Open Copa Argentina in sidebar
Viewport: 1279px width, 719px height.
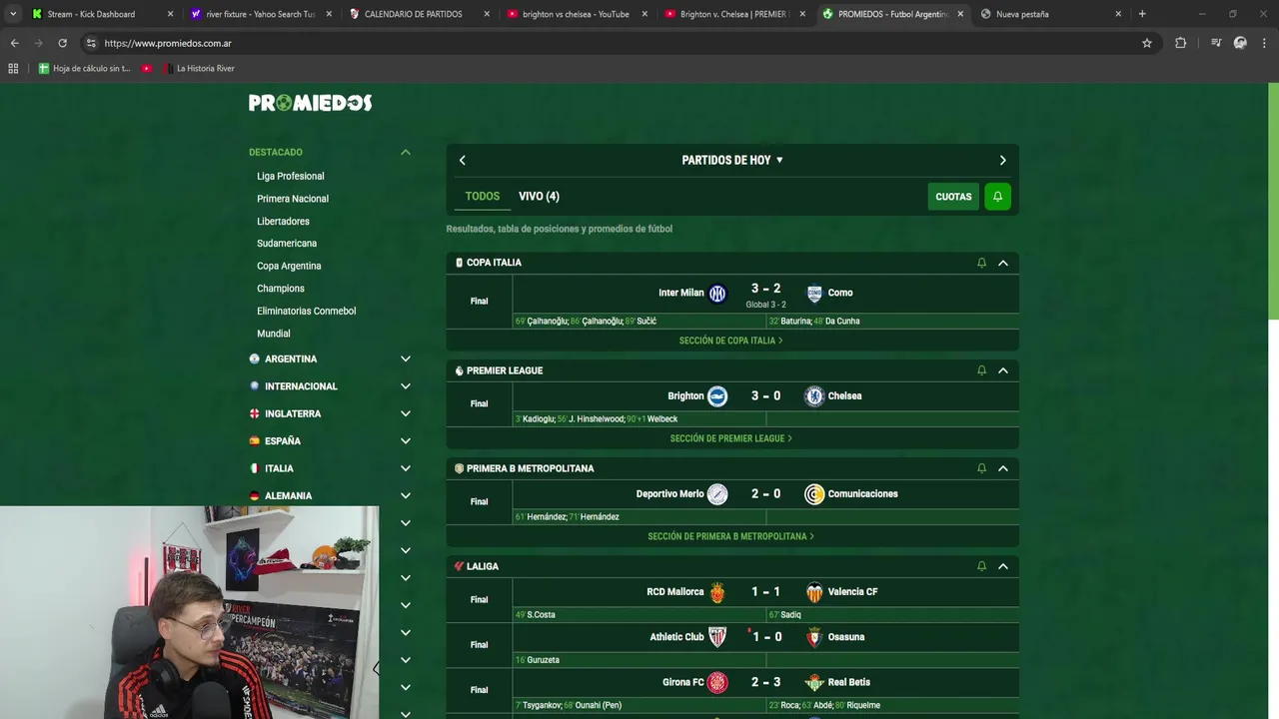pyautogui.click(x=289, y=266)
